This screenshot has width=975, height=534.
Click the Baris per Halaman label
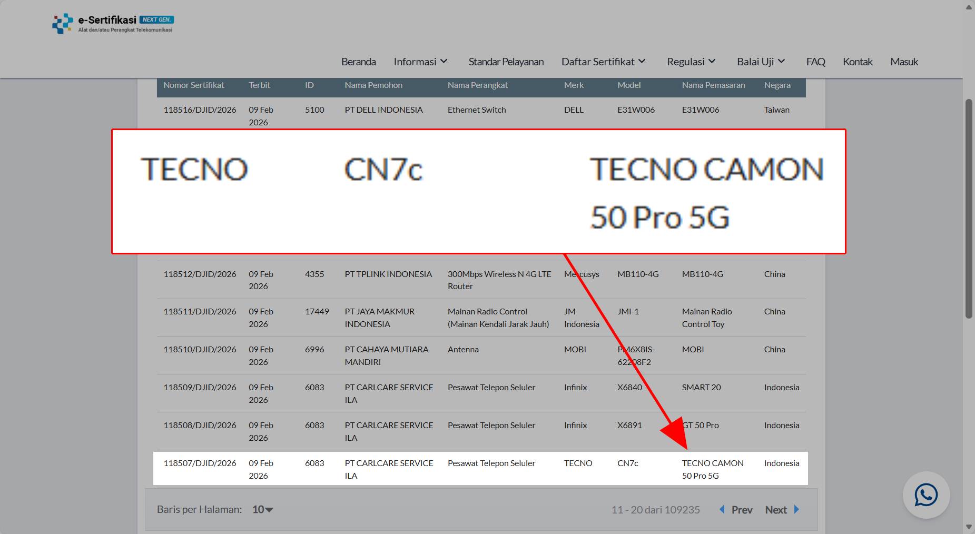point(199,509)
